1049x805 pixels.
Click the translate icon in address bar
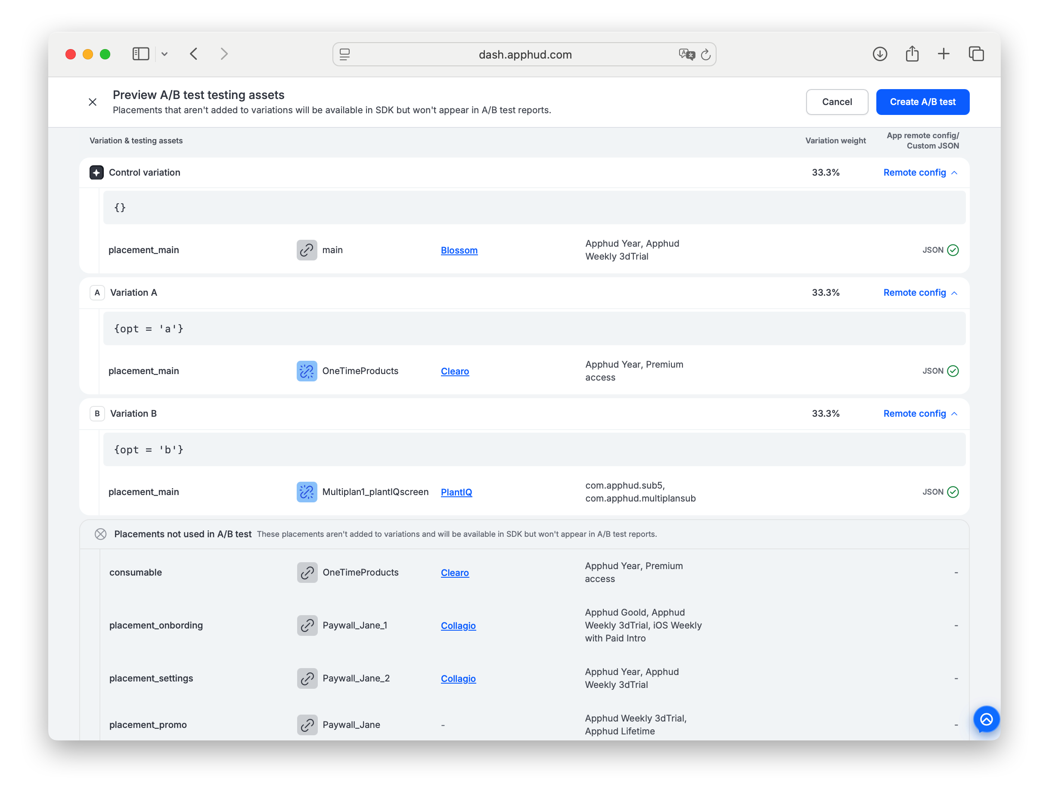pos(686,54)
